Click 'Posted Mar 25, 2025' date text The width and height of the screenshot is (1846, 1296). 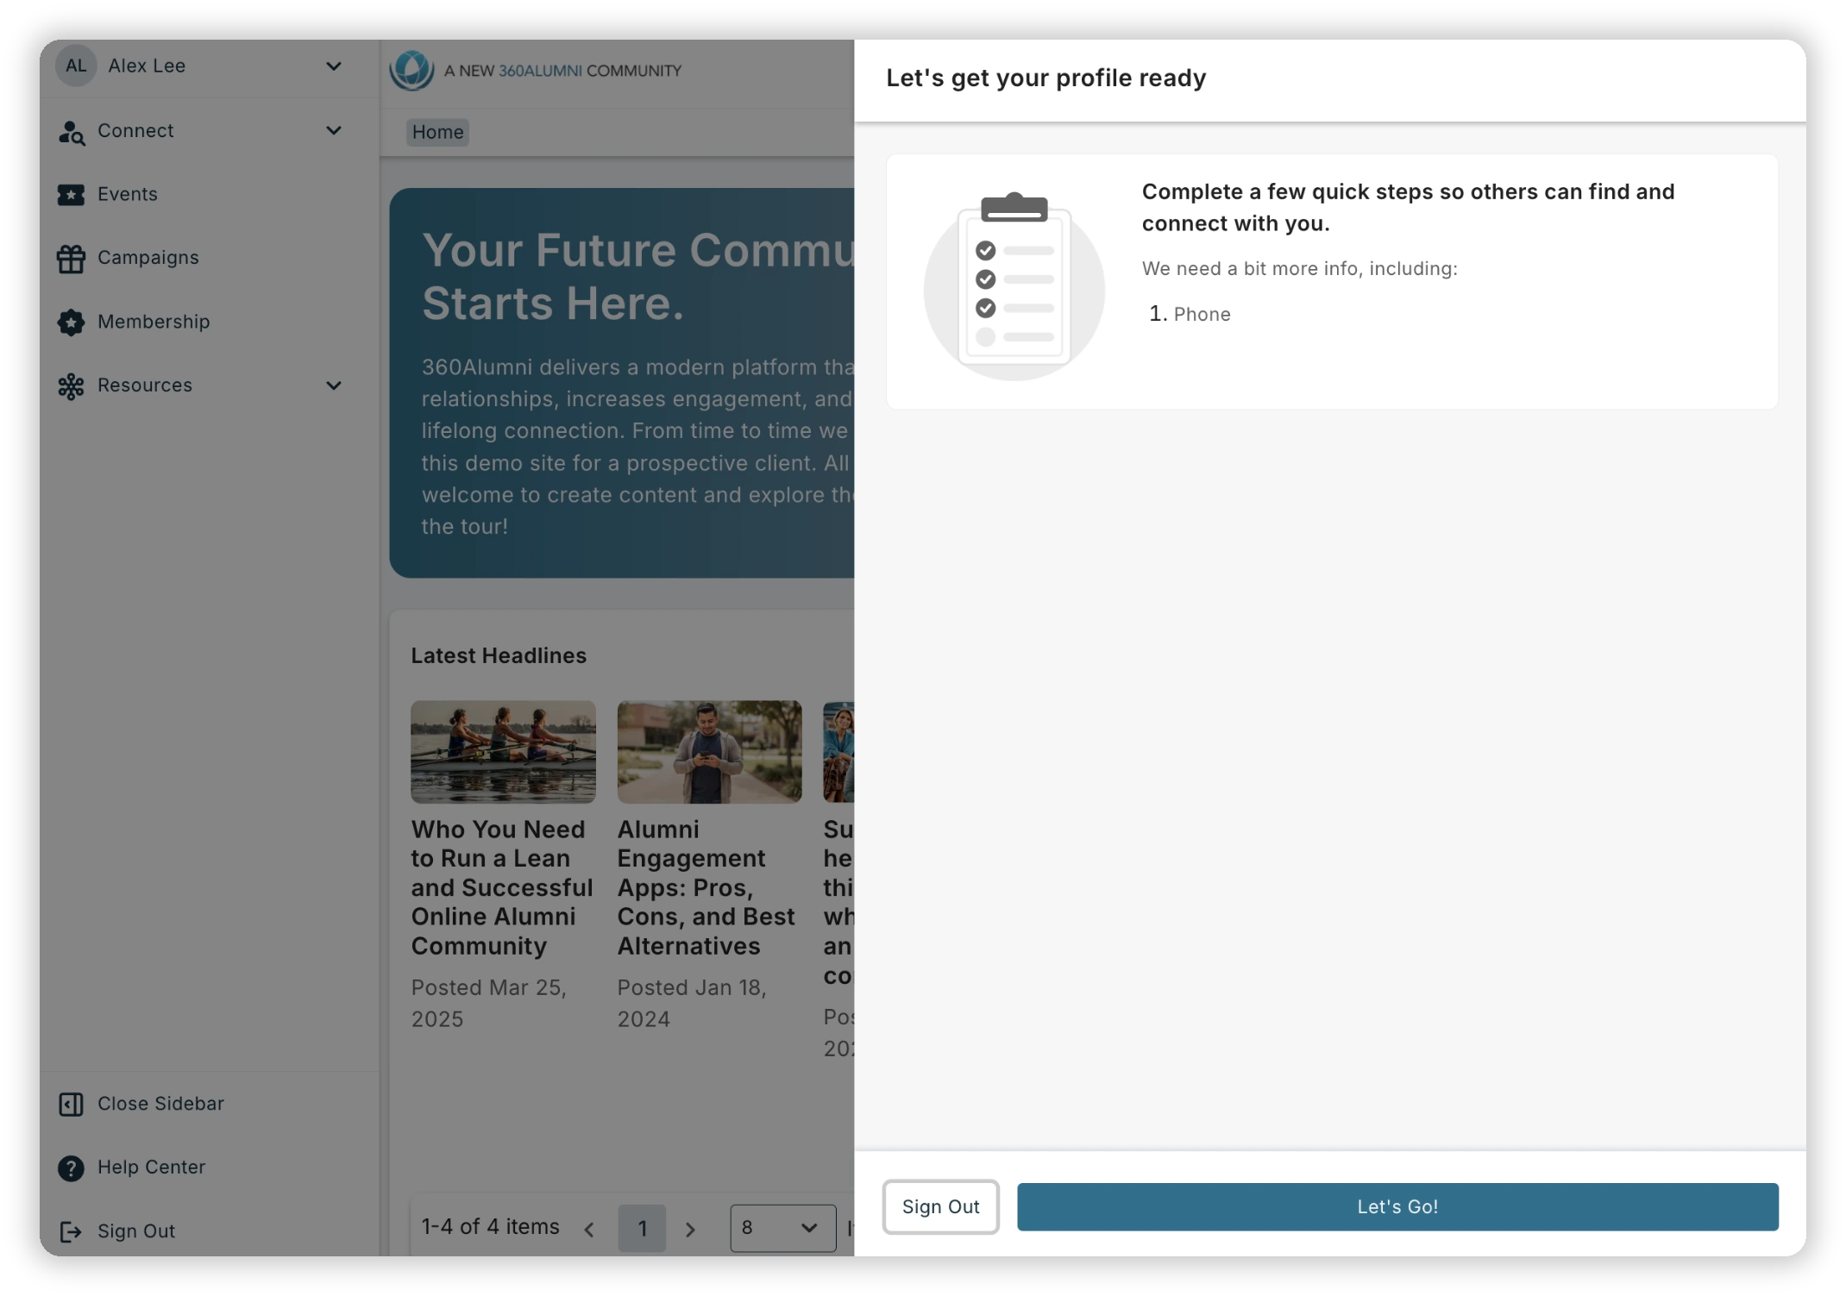[489, 1004]
